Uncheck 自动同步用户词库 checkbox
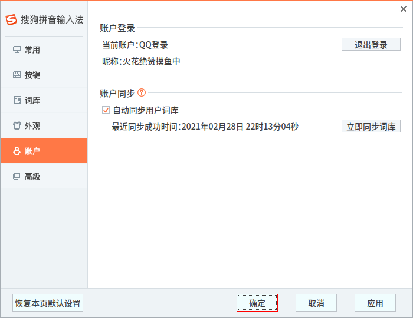Image resolution: width=413 pixels, height=318 pixels. (x=106, y=110)
